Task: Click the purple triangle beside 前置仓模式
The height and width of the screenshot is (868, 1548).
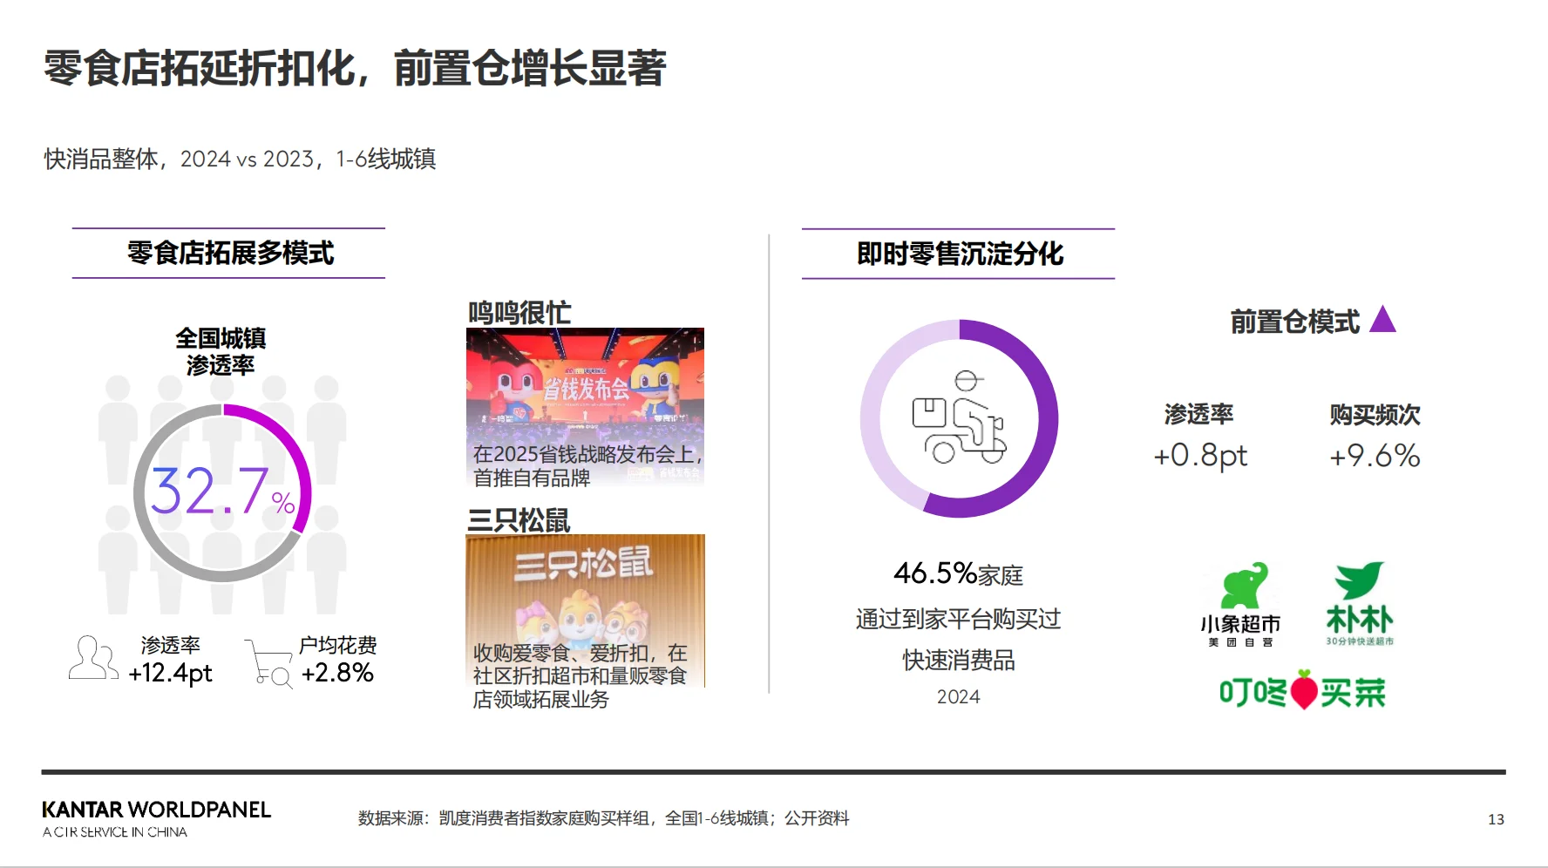Action: pyautogui.click(x=1382, y=321)
